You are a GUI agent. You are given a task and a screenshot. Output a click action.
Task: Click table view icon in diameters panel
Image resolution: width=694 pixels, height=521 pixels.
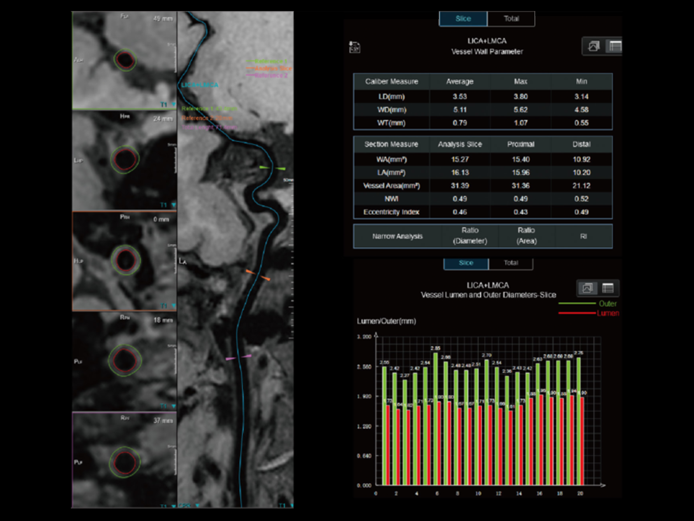coord(608,288)
